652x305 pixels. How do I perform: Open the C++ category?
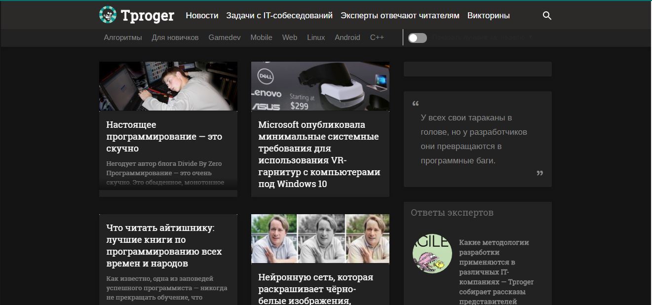click(x=377, y=38)
